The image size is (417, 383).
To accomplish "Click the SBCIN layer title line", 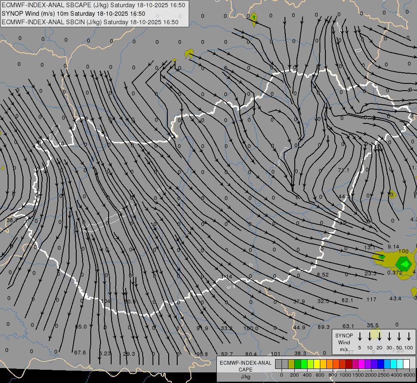I will (90, 22).
